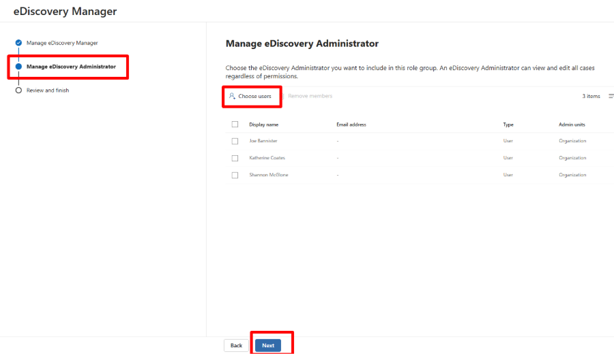Click the completed checkmark step icon
The height and width of the screenshot is (354, 614).
[18, 43]
